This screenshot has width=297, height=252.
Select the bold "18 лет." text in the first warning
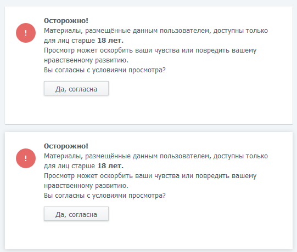click(110, 41)
